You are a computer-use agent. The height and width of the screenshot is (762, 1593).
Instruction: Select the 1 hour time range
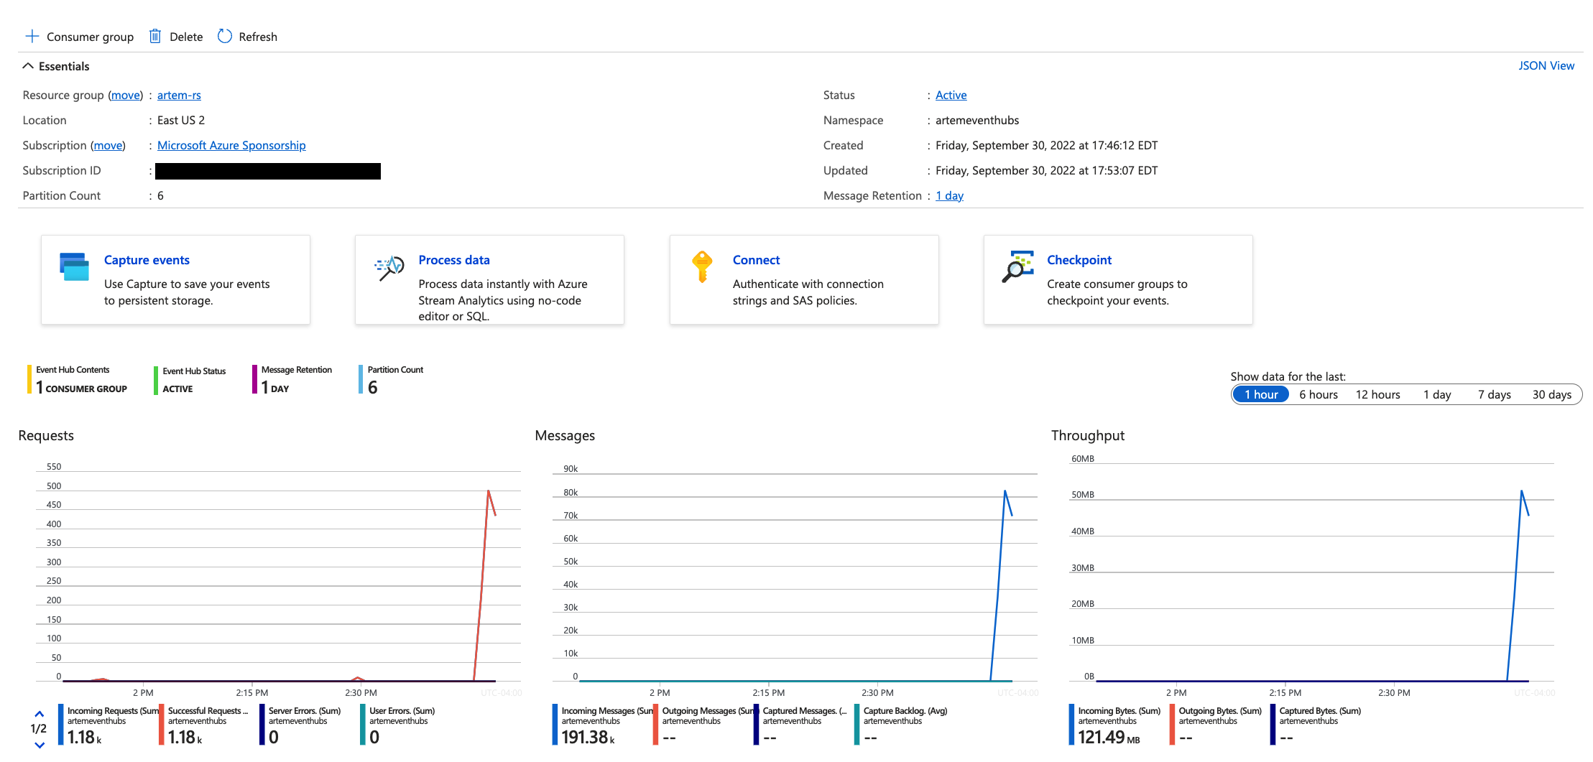click(x=1260, y=394)
